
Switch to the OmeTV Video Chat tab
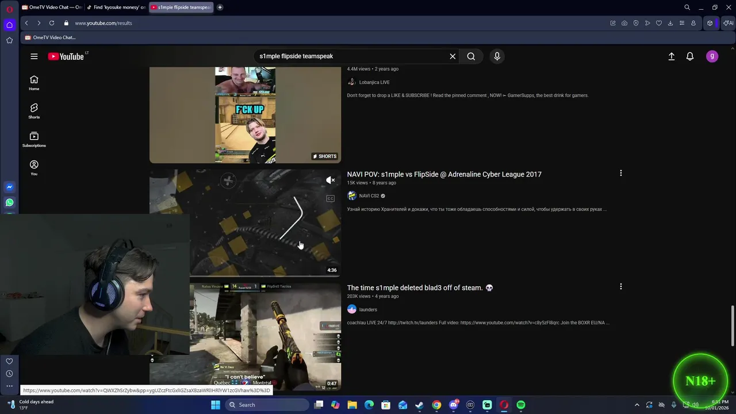tap(52, 7)
